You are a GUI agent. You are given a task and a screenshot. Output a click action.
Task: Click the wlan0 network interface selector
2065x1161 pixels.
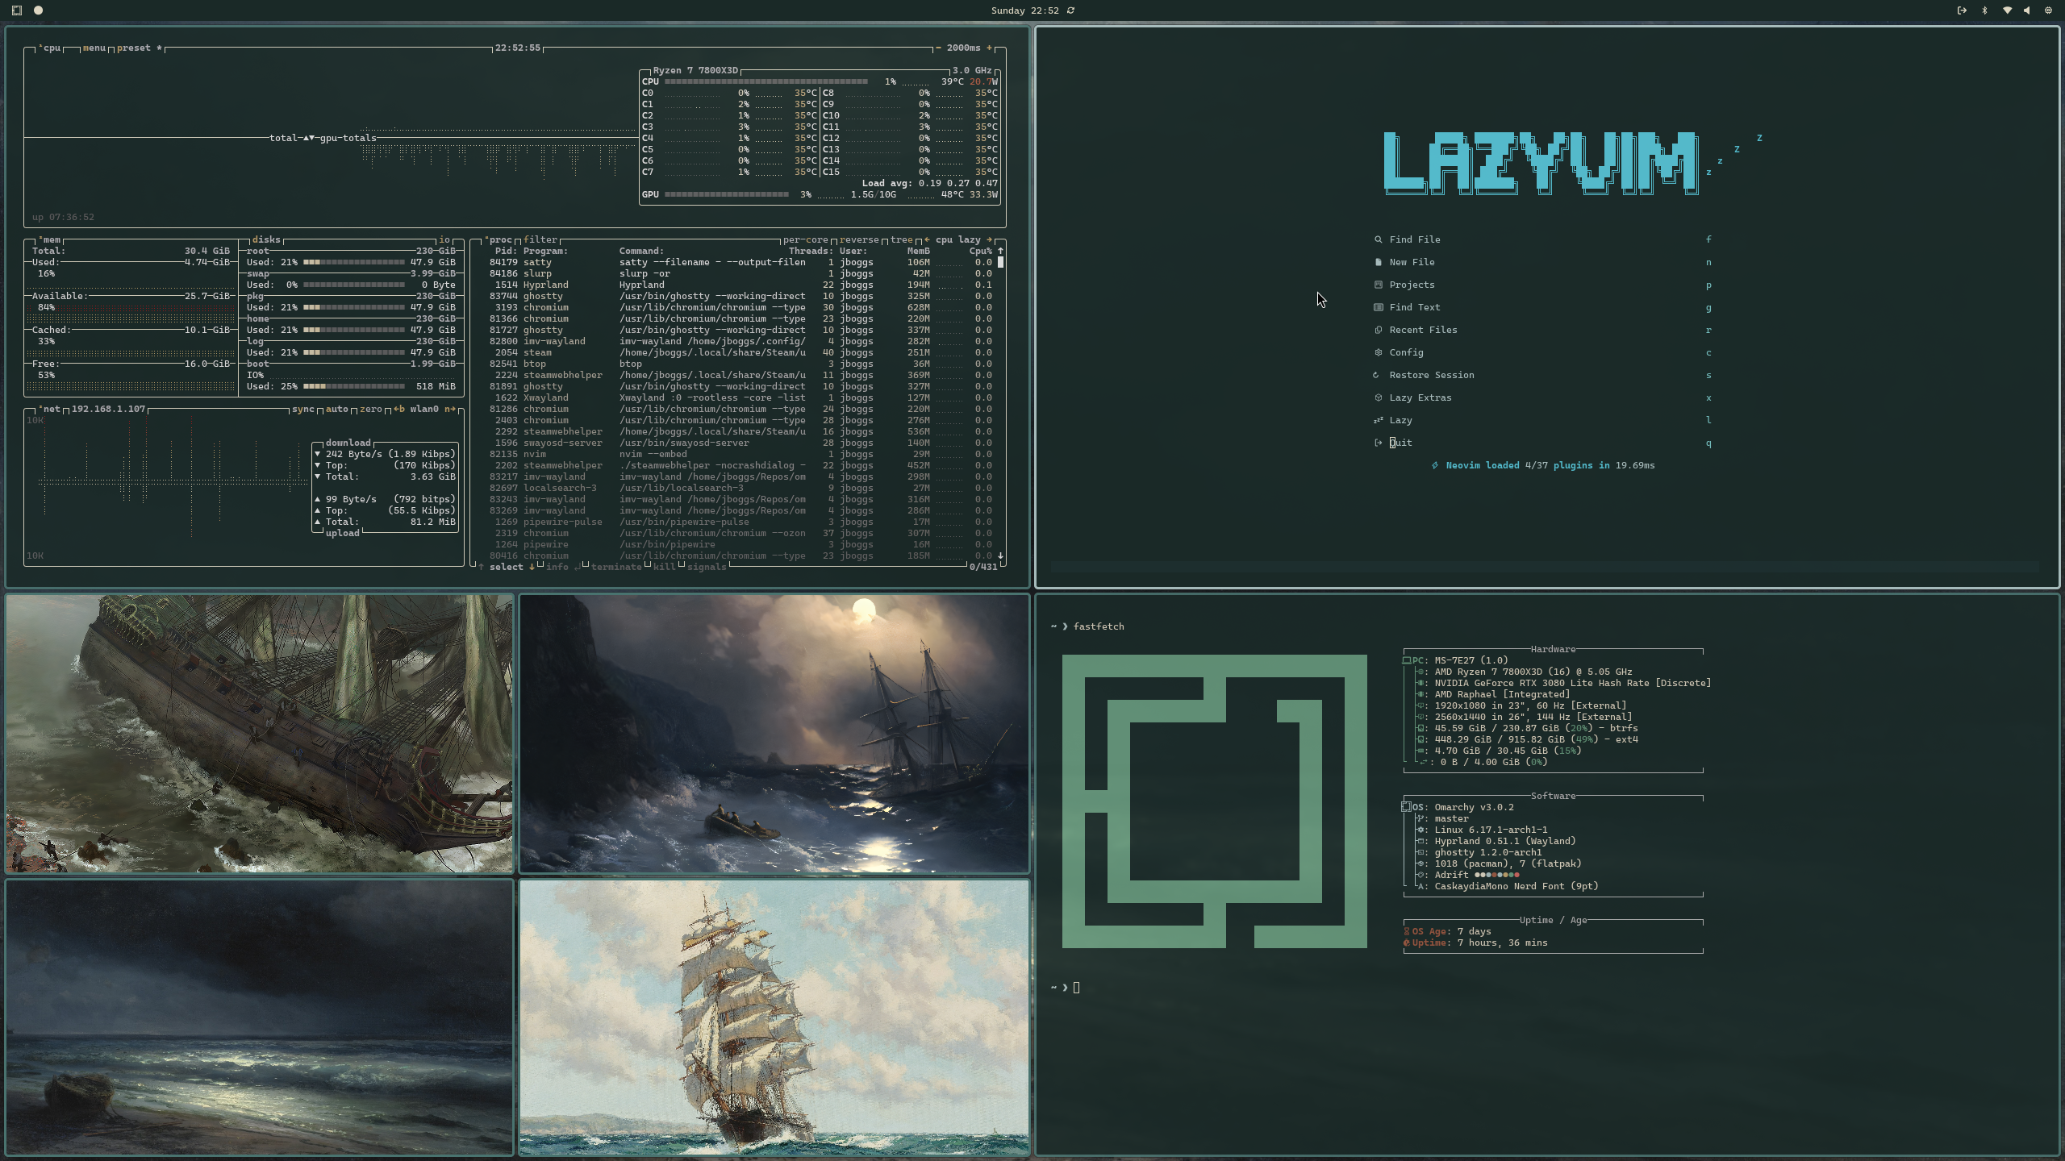click(424, 409)
